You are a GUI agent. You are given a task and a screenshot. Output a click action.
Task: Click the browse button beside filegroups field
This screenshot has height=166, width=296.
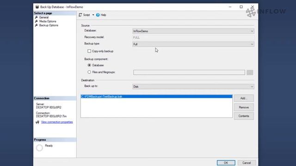250,72
